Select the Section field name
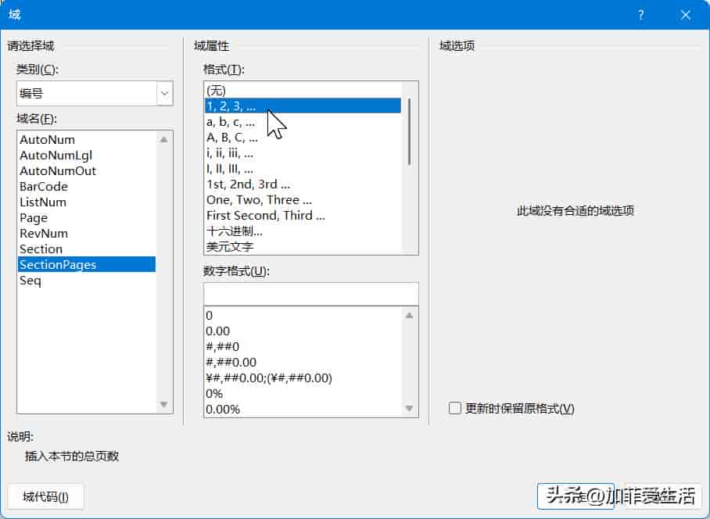The height and width of the screenshot is (519, 710). tap(86, 249)
